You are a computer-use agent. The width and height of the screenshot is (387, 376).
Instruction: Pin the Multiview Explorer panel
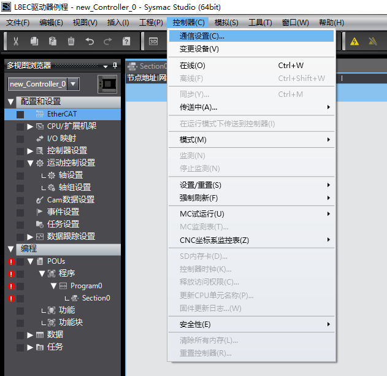pyautogui.click(x=115, y=66)
